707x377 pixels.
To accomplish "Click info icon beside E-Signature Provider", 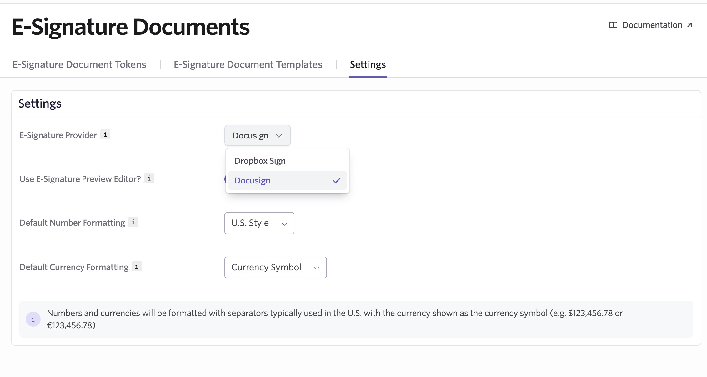I will pyautogui.click(x=105, y=135).
